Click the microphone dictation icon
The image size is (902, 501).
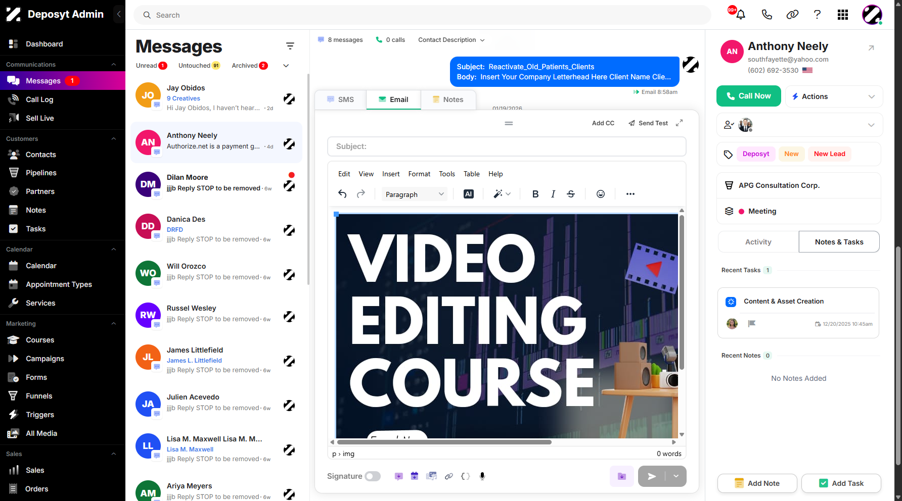(x=482, y=476)
